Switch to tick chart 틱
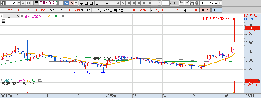This screenshot has height=98, width=261. [107, 3]
